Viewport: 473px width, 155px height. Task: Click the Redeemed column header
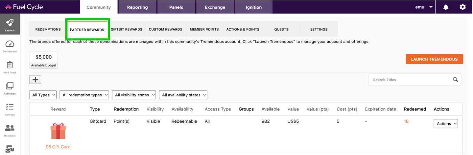point(415,109)
